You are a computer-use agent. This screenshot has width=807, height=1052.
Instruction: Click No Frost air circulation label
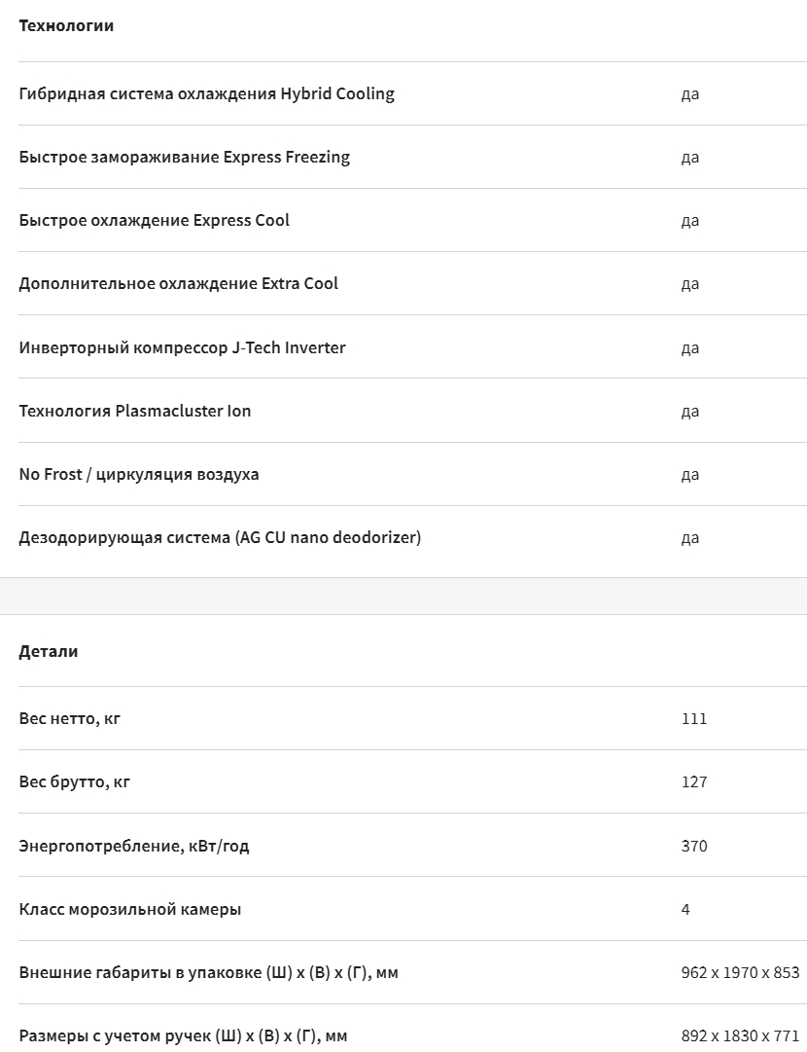(139, 474)
